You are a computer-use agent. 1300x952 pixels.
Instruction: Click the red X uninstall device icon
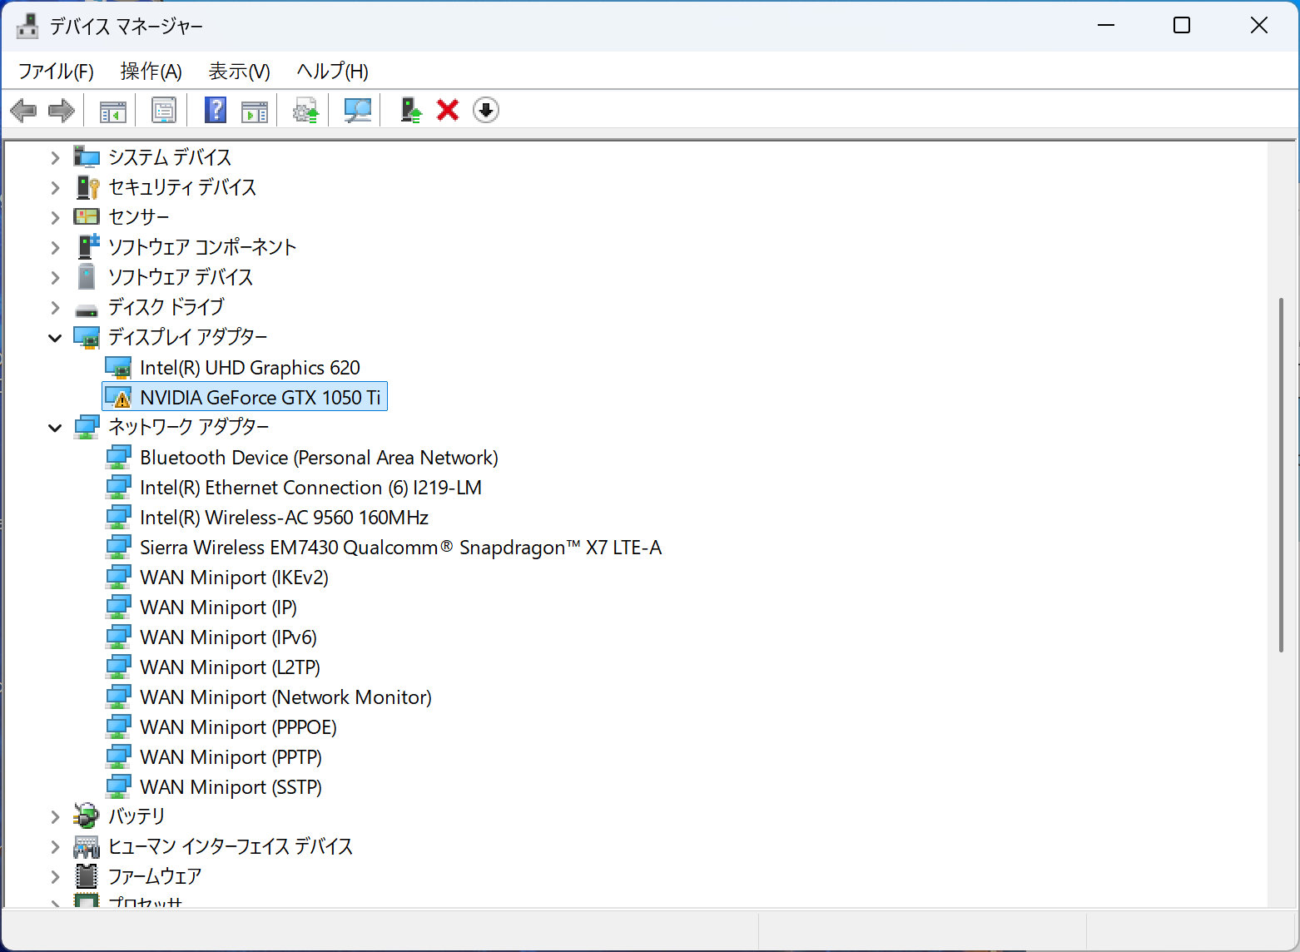pos(448,110)
